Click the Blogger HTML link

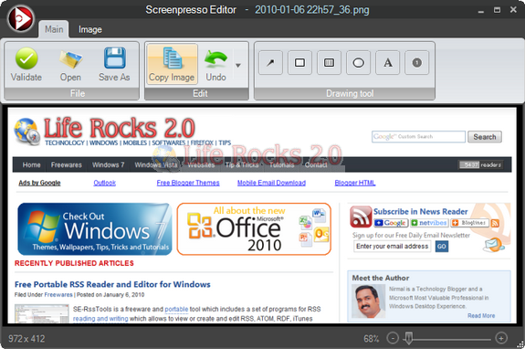click(355, 183)
